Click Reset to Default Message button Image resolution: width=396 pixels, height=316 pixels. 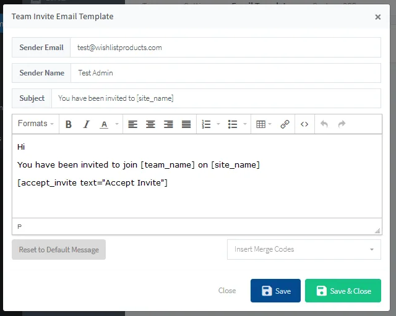point(59,250)
